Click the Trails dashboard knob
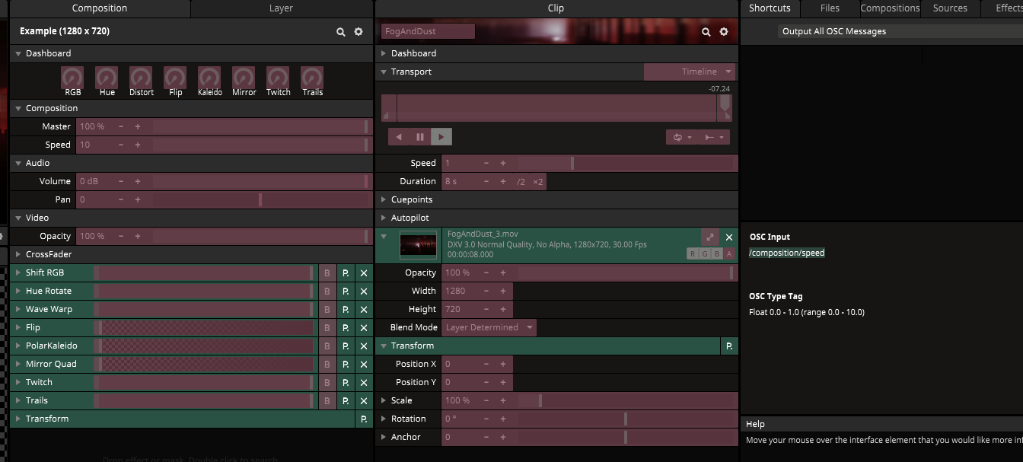The height and width of the screenshot is (462, 1023). coord(312,78)
